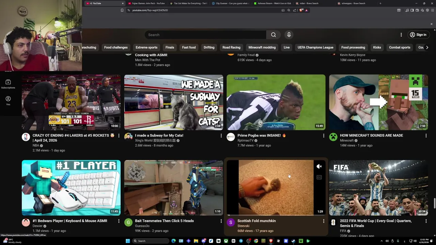Play HOW MINECRAFT SOUNDS ARE MADE thumbnail
436x245 pixels.
click(378, 102)
